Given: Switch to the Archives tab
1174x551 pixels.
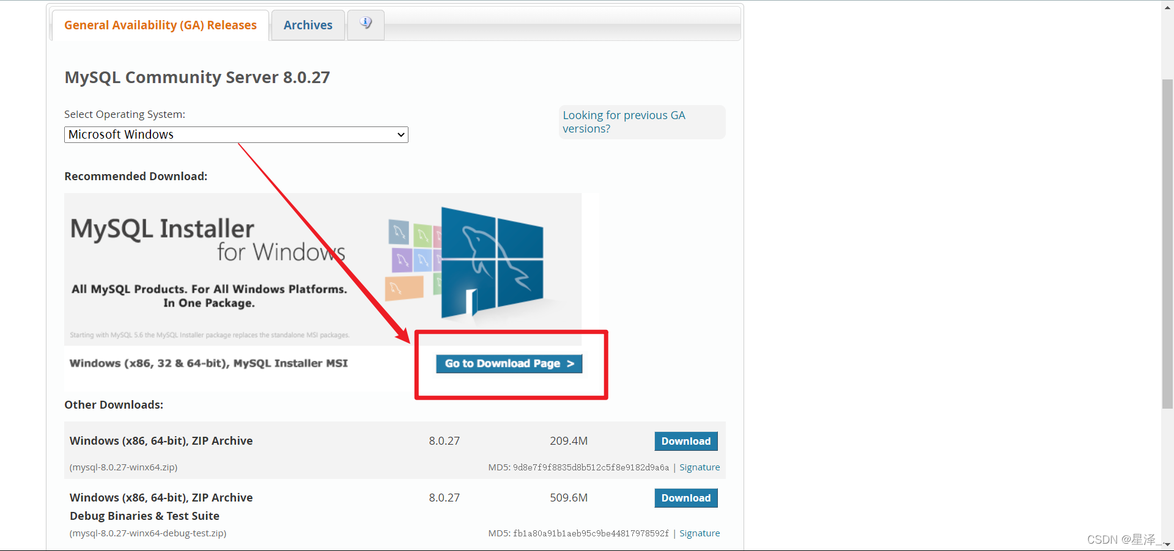Looking at the screenshot, I should coord(308,26).
